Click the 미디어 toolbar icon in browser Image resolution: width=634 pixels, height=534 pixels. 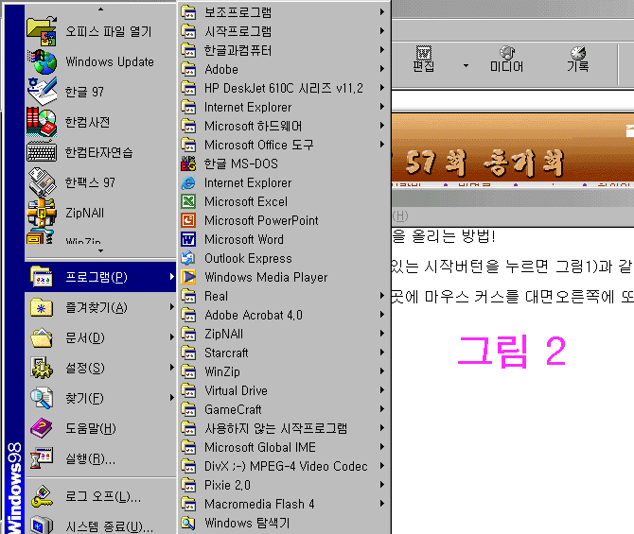[506, 59]
